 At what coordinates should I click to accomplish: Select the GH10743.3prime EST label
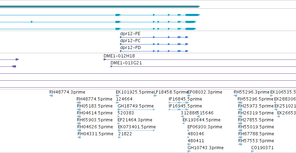[x=205, y=147]
